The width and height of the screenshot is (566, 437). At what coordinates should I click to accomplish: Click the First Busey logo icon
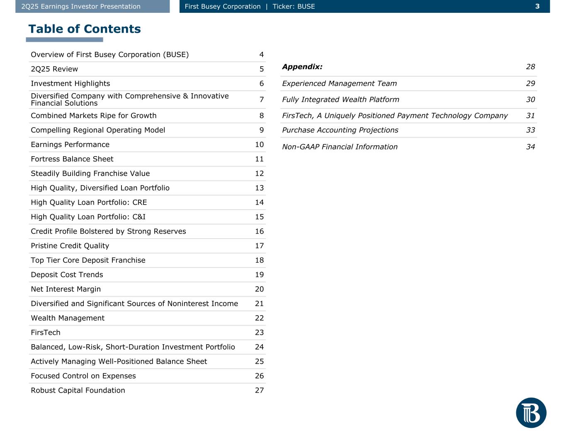click(x=531, y=413)
